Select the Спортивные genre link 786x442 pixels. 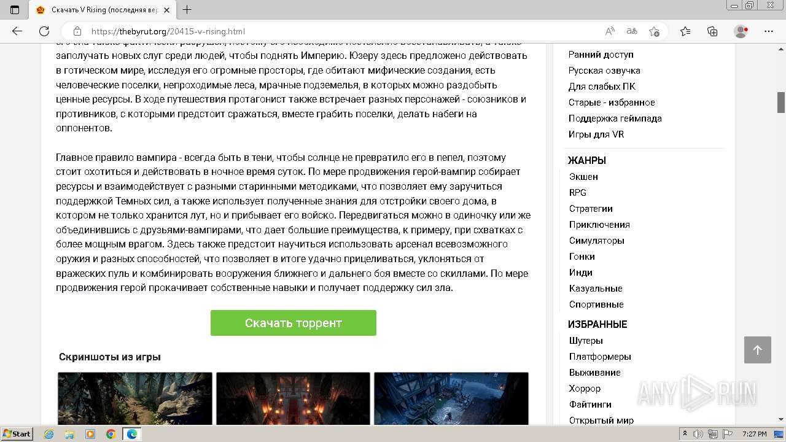pos(596,304)
